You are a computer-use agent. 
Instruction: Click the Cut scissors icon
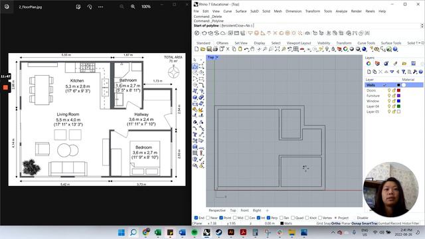pyautogui.click(x=228, y=49)
